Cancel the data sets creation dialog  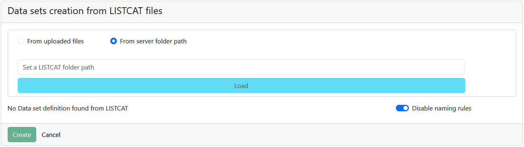51,135
